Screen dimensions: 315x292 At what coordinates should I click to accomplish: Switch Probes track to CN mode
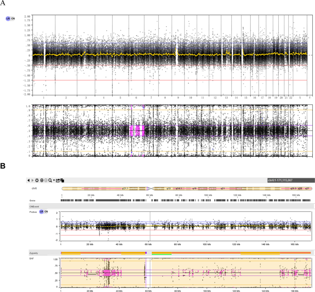click(x=46, y=212)
